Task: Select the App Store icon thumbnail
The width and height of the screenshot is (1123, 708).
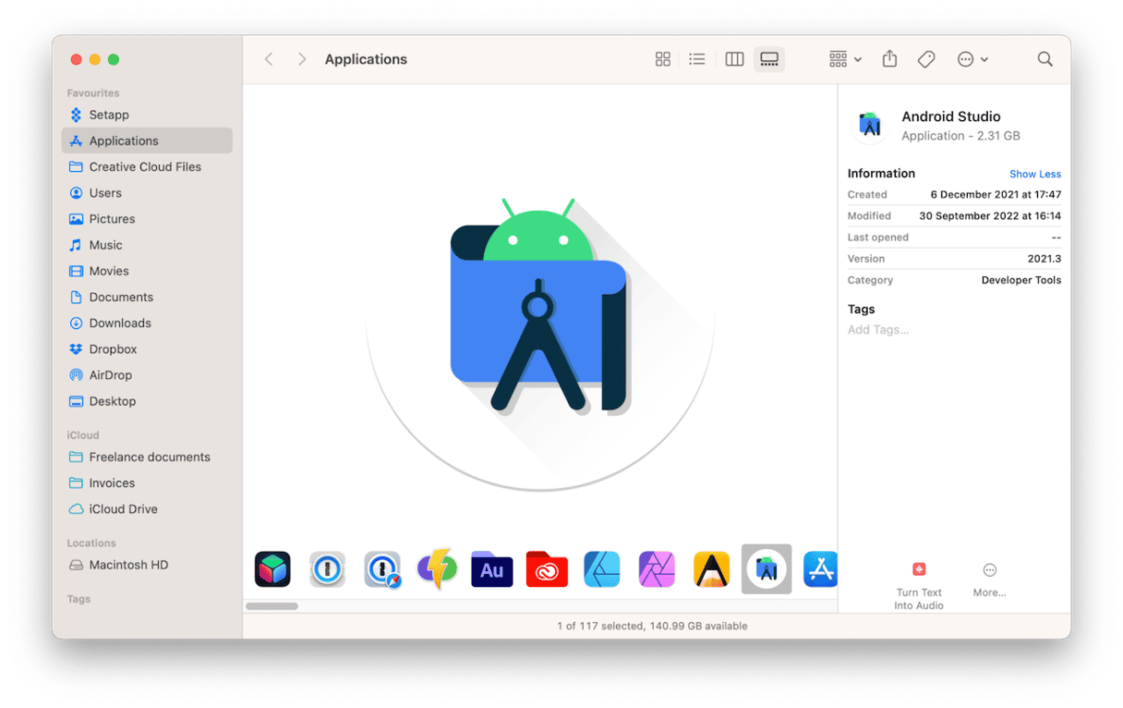Action: (820, 569)
